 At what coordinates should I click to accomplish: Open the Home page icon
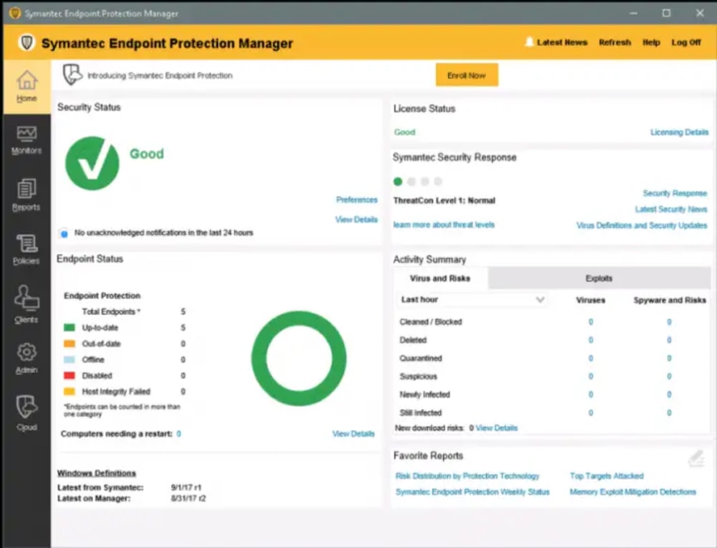pyautogui.click(x=27, y=82)
